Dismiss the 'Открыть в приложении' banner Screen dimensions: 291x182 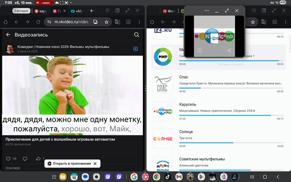pyautogui.click(x=96, y=163)
